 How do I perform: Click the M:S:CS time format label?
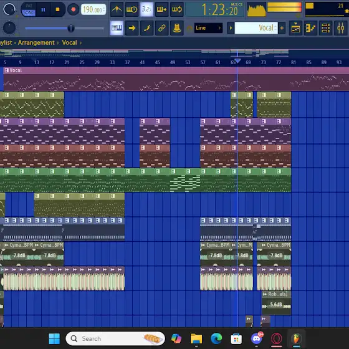click(x=236, y=4)
